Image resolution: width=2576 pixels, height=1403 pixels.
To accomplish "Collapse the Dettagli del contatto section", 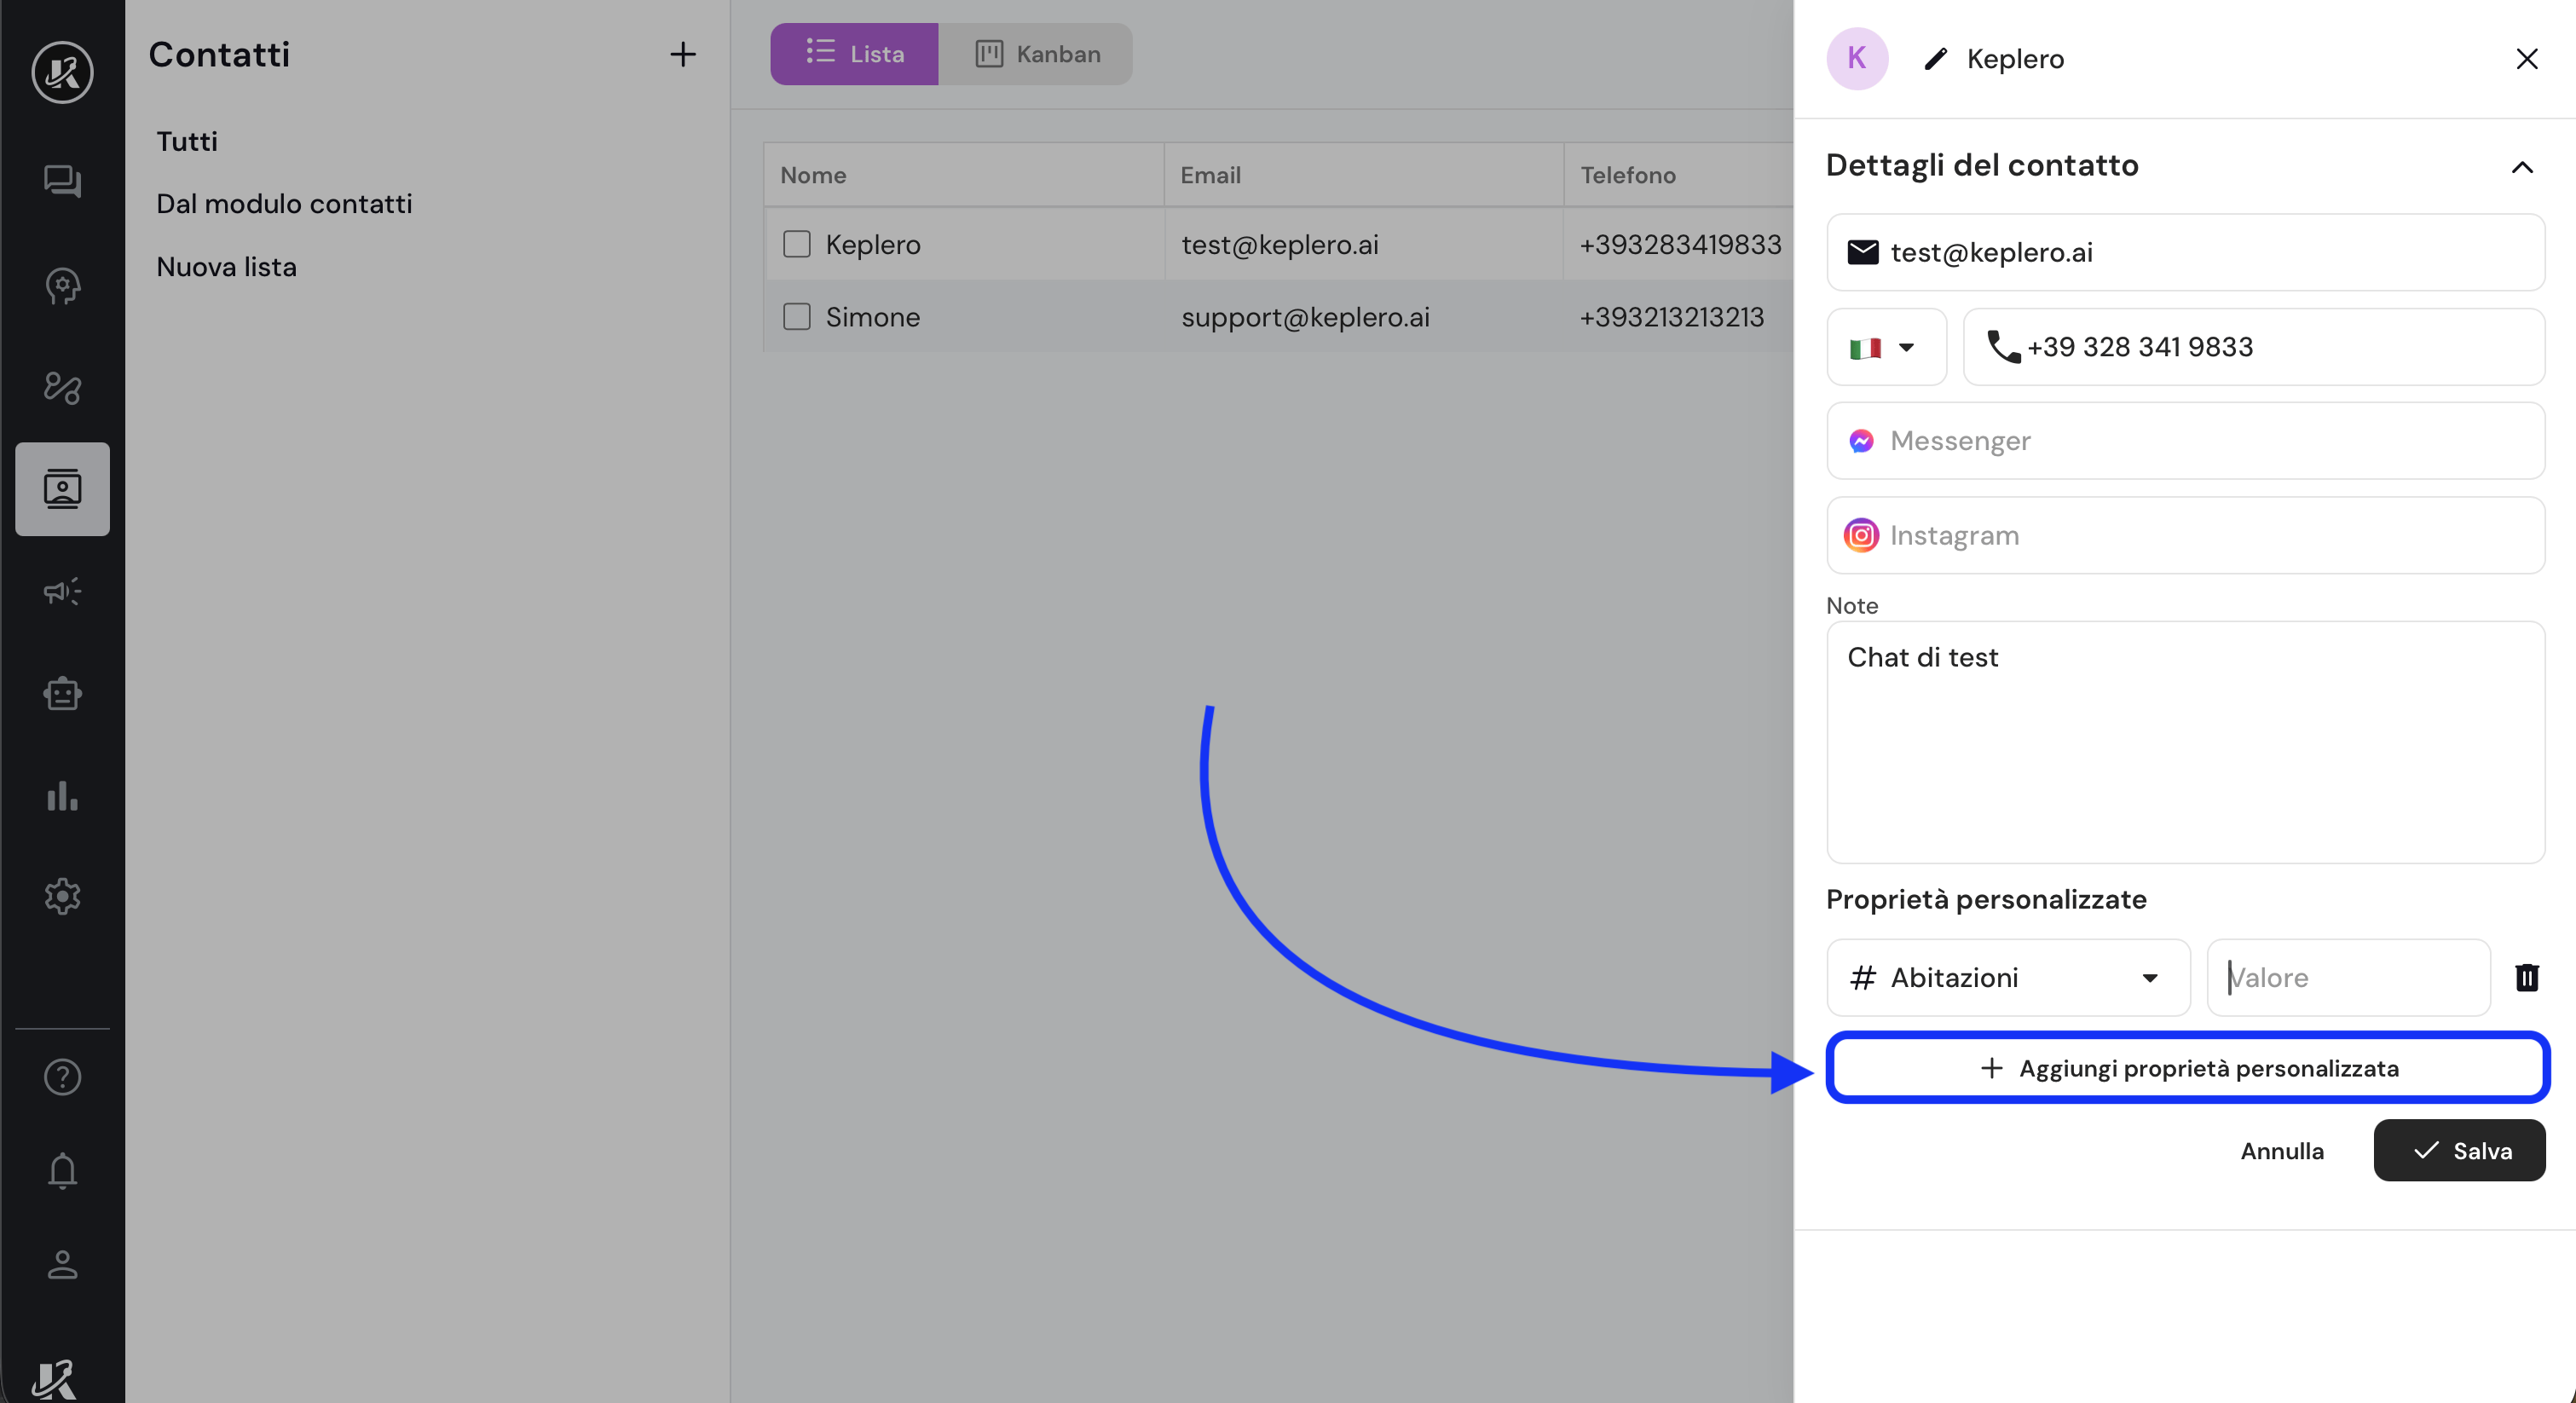I will coord(2521,167).
